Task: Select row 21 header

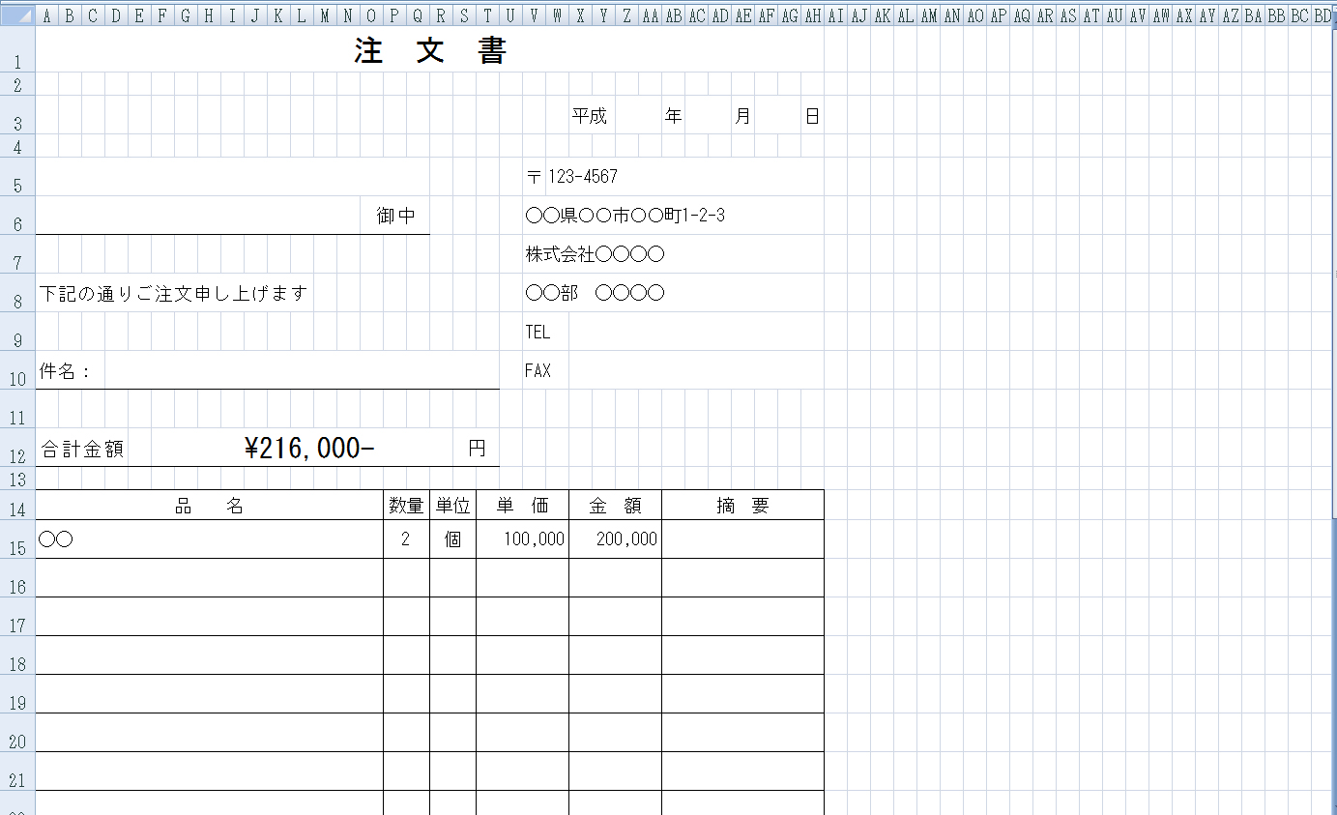Action: (x=17, y=771)
